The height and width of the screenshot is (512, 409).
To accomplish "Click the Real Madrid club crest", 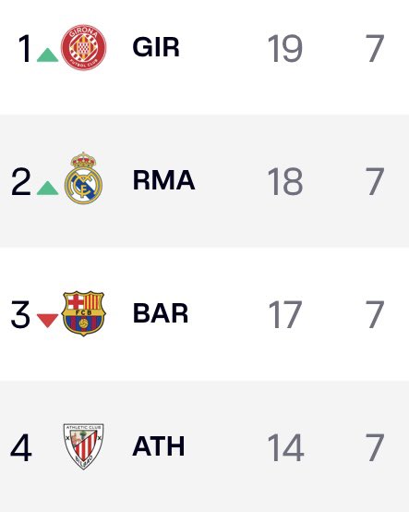I will [83, 178].
